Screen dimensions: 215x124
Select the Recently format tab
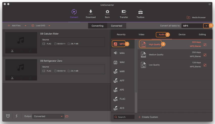(x=121, y=35)
